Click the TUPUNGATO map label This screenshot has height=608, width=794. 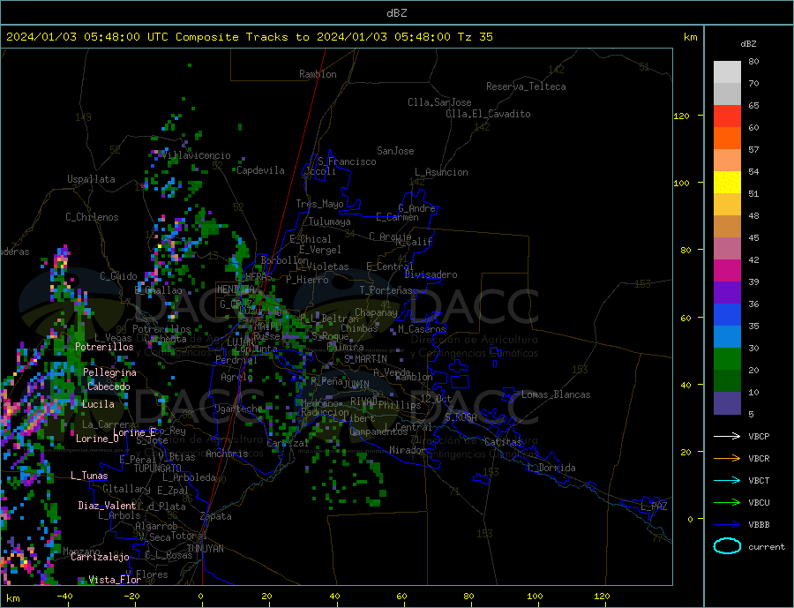(158, 469)
